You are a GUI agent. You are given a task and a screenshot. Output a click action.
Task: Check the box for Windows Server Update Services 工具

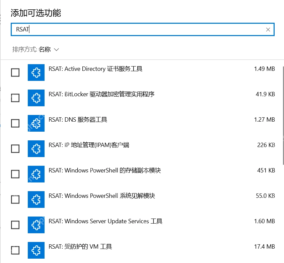click(15, 225)
